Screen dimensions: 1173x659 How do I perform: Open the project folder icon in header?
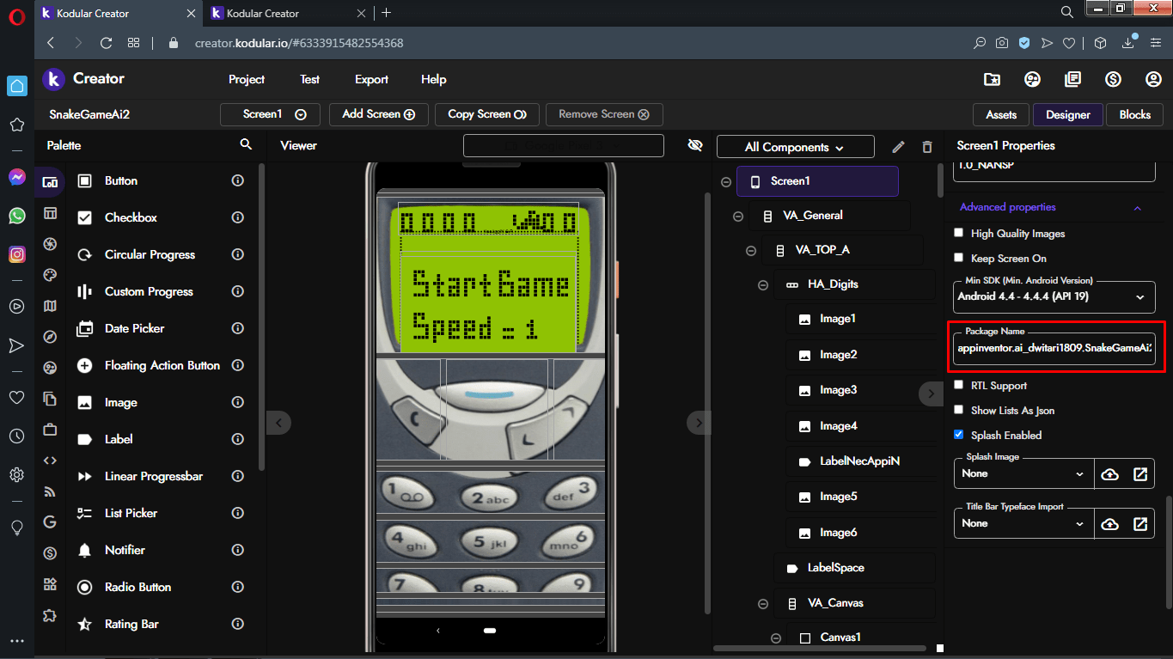point(992,79)
